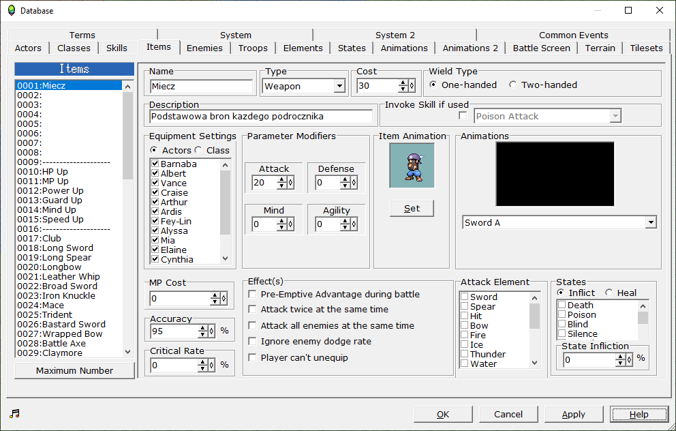Open the Battle Screen tab

[542, 48]
